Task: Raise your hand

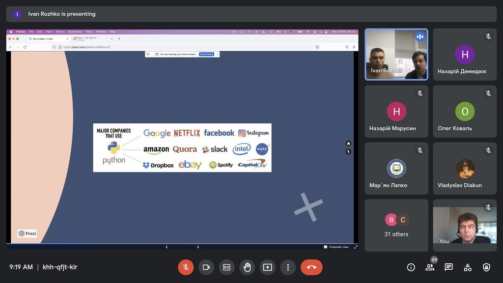Action: coord(247,267)
